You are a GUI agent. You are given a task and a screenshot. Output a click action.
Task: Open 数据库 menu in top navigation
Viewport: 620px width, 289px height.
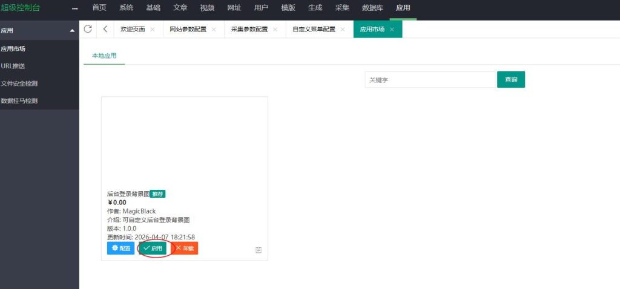(372, 8)
